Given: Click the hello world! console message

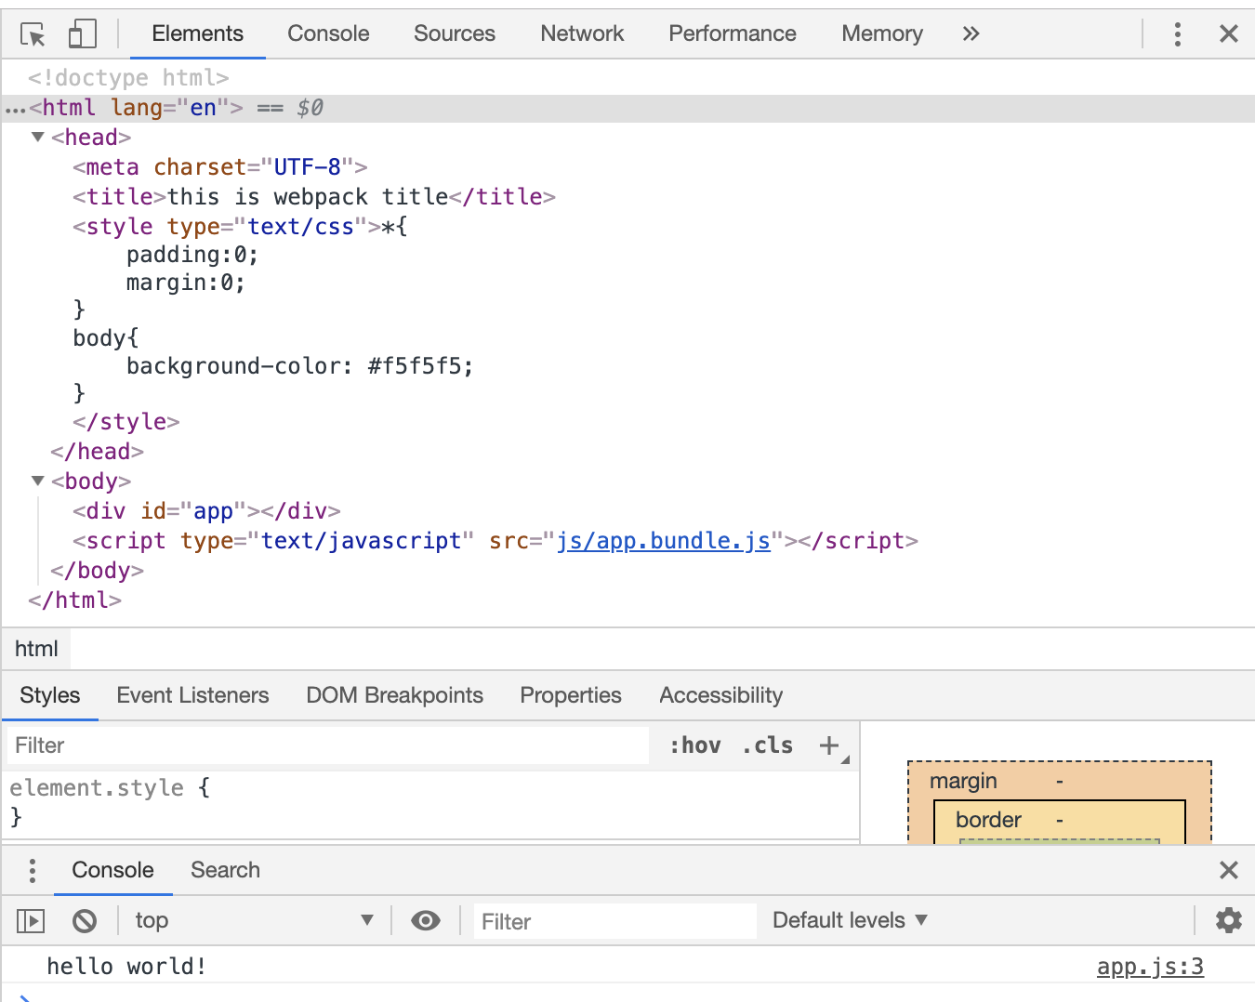Looking at the screenshot, I should click(x=126, y=967).
